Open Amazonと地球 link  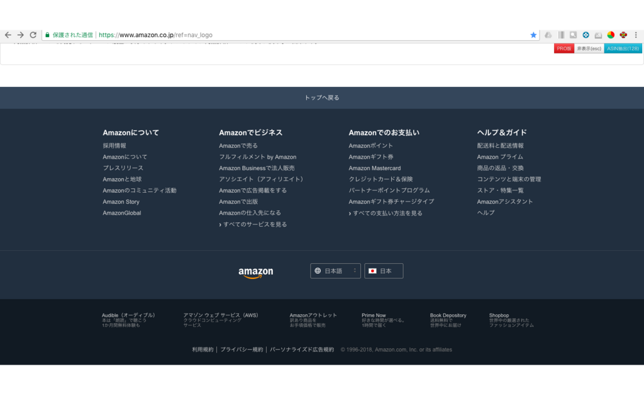pos(122,179)
